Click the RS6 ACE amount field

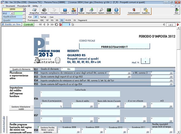(x=162, y=105)
